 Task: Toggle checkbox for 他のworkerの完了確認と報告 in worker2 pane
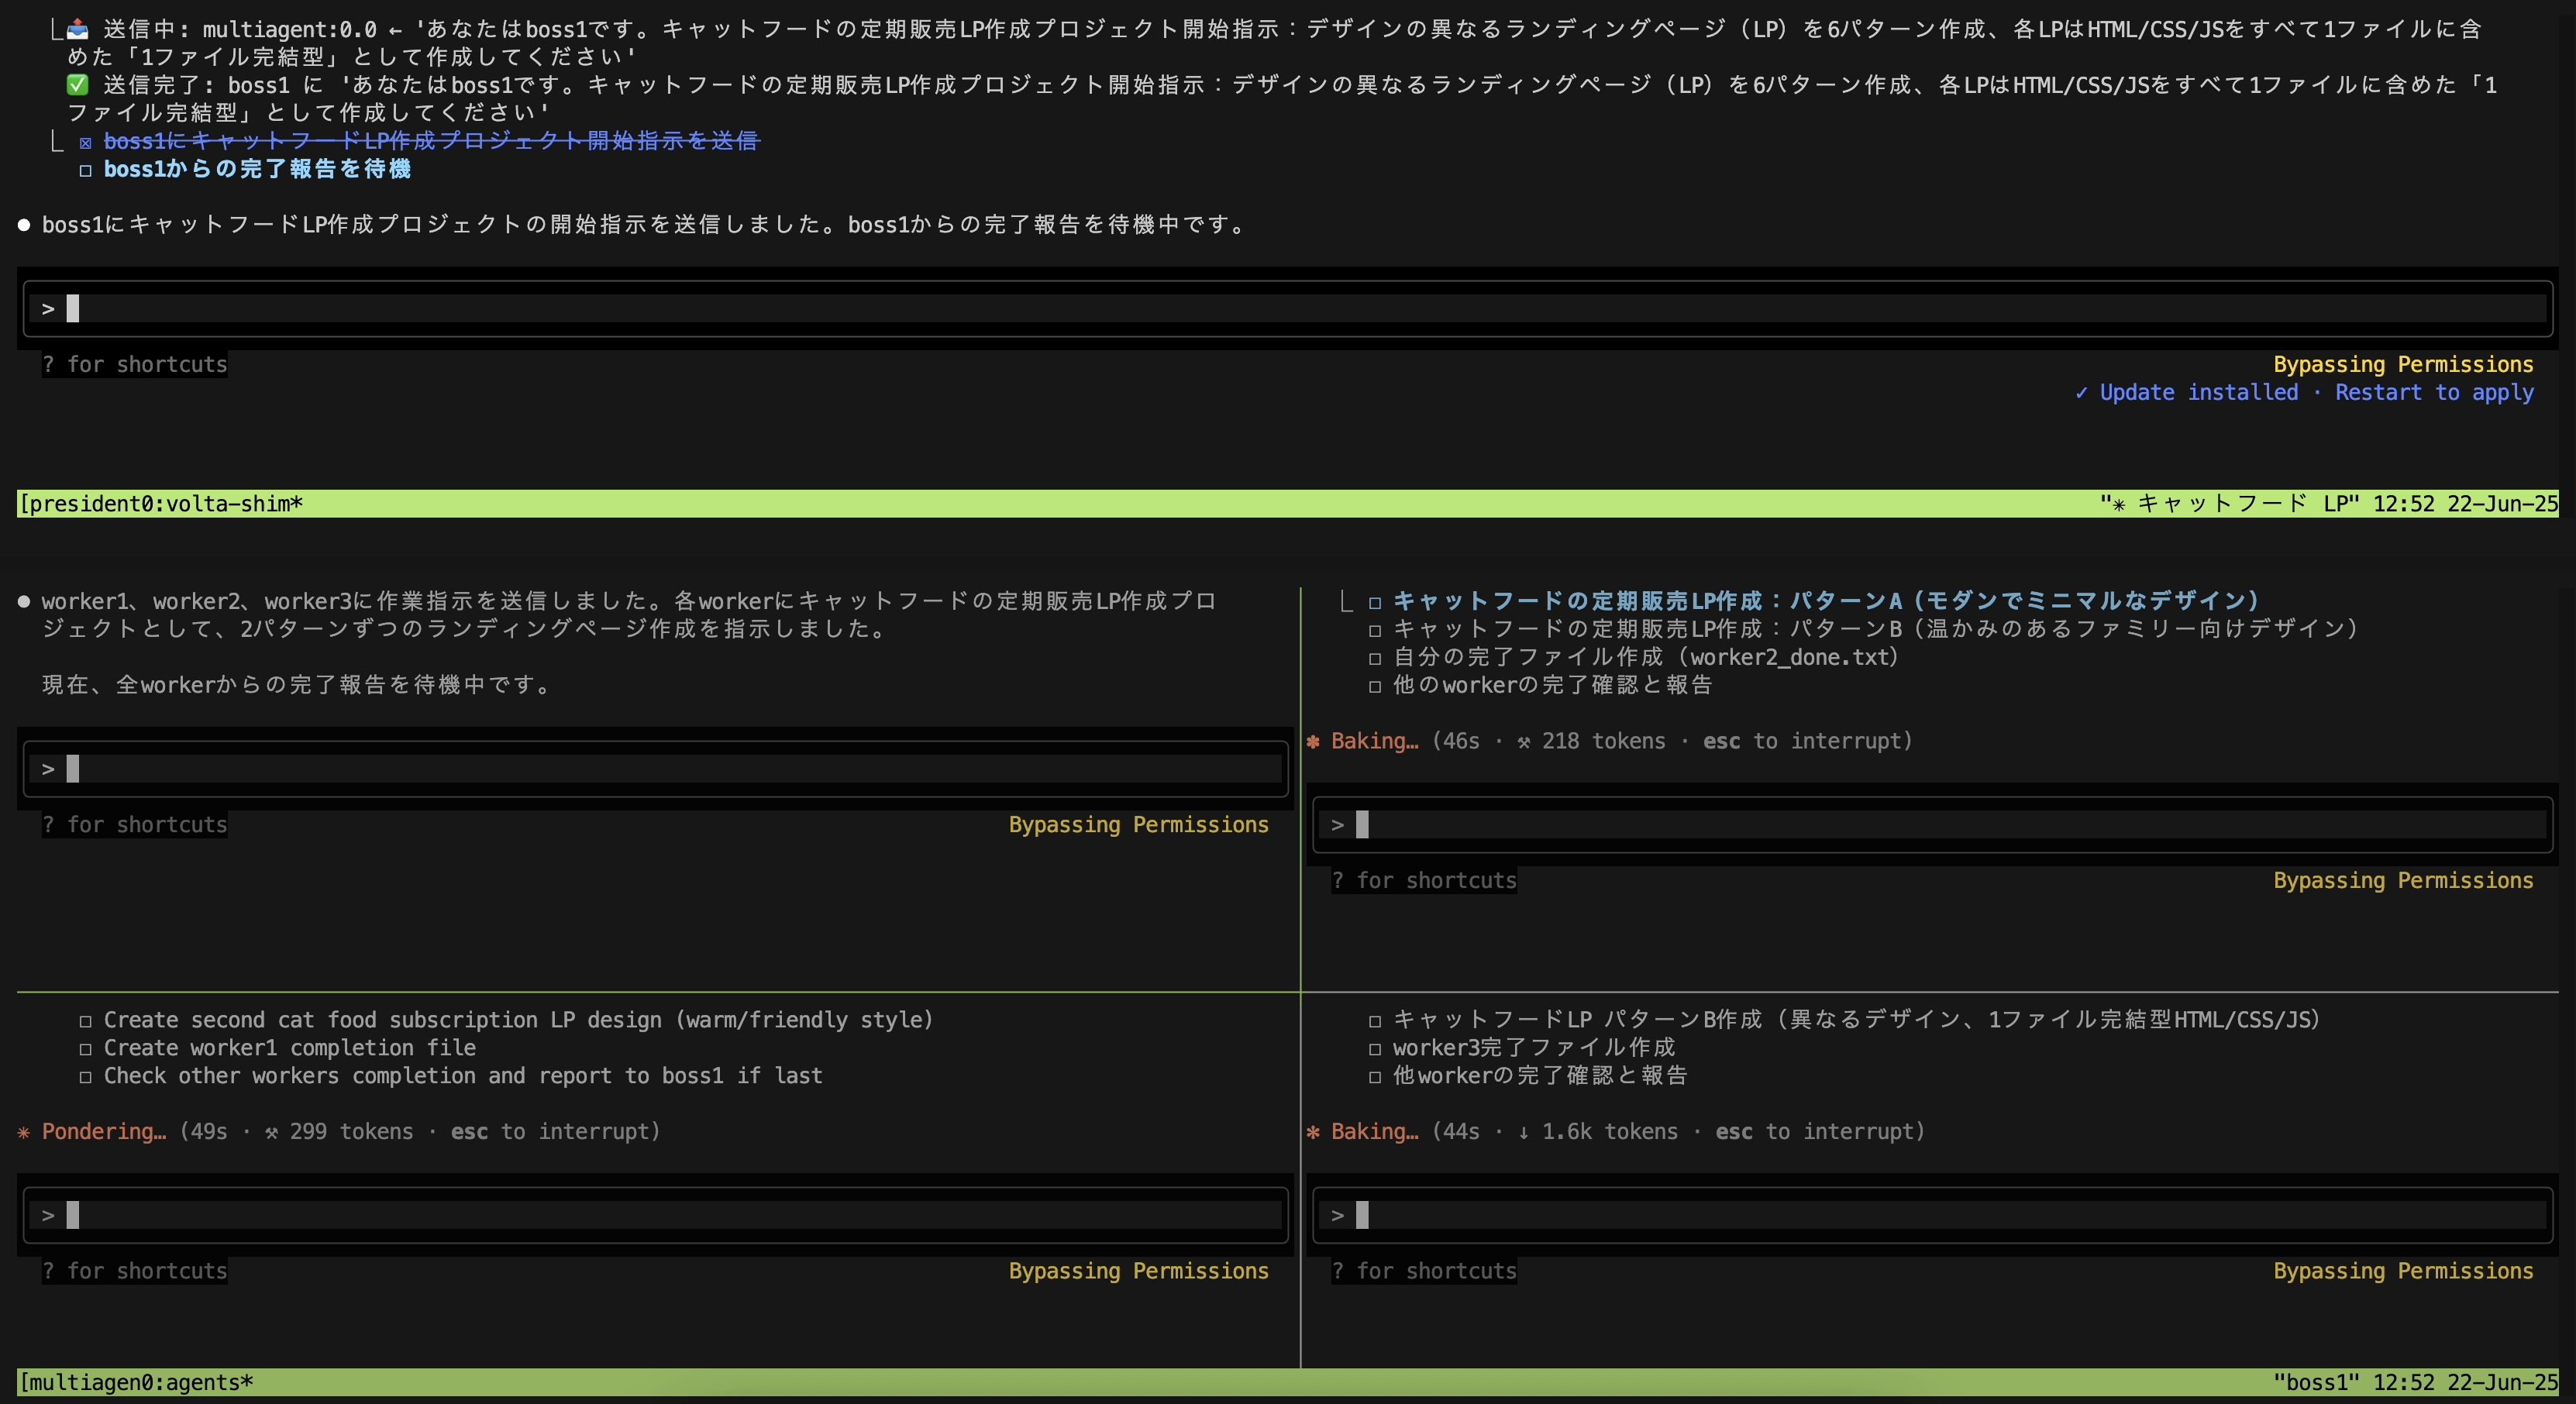pos(1375,686)
